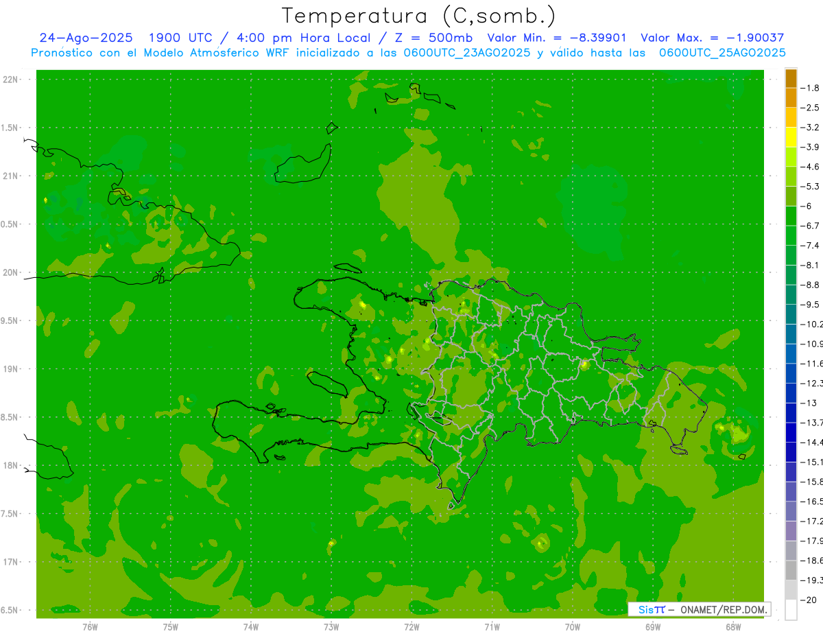Pick the olive green swatch between -5.3 and -6
The image size is (823, 636).
click(791, 196)
